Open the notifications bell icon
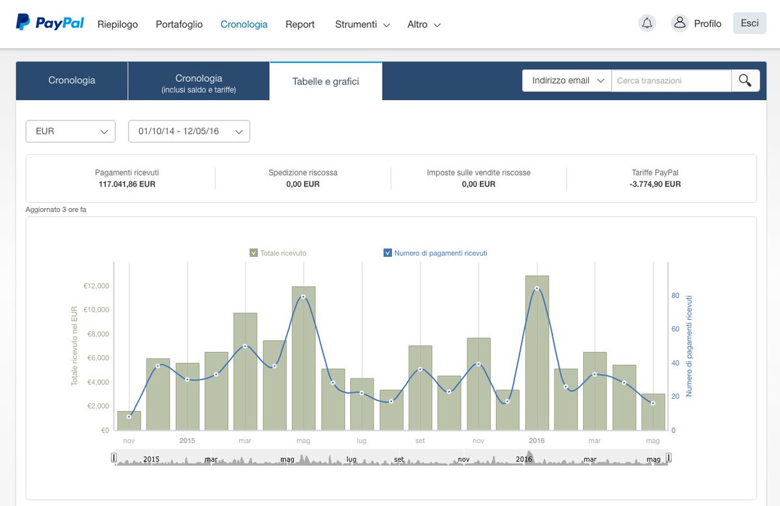This screenshot has height=506, width=780. 647,23
